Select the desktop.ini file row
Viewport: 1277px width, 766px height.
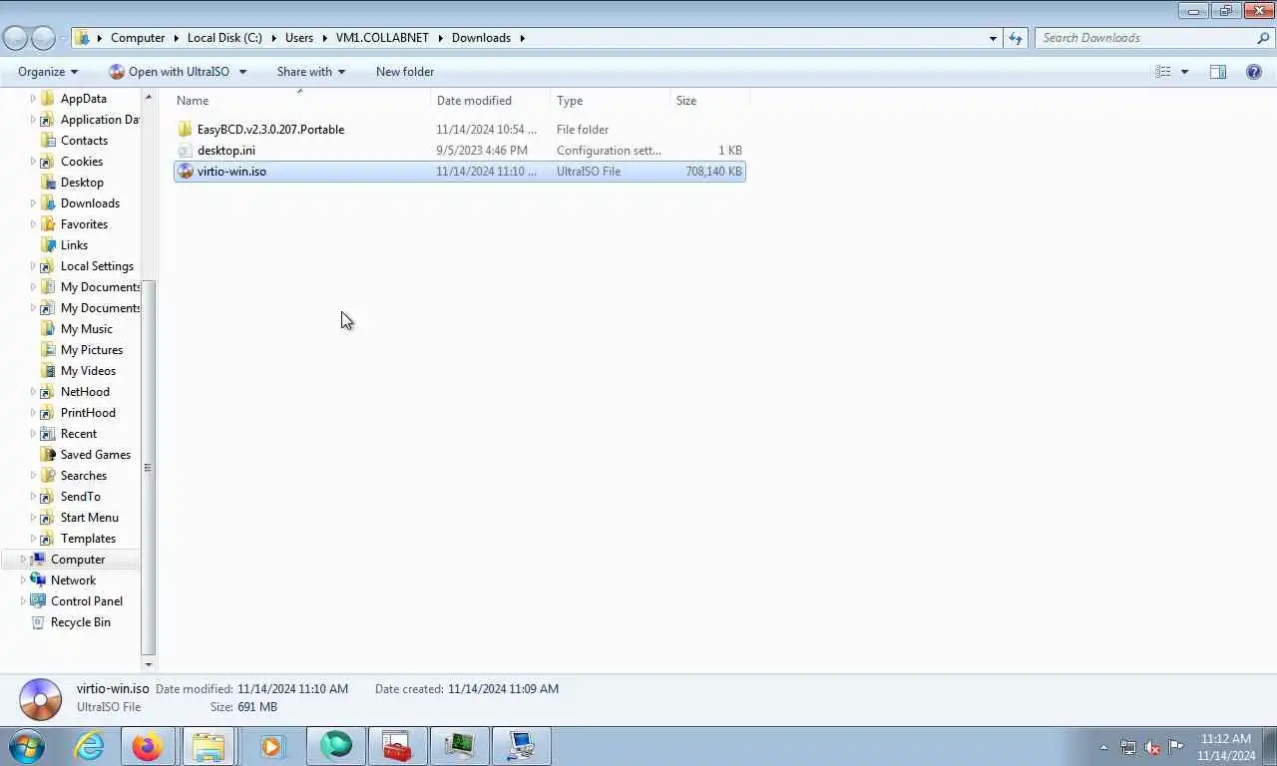point(459,151)
